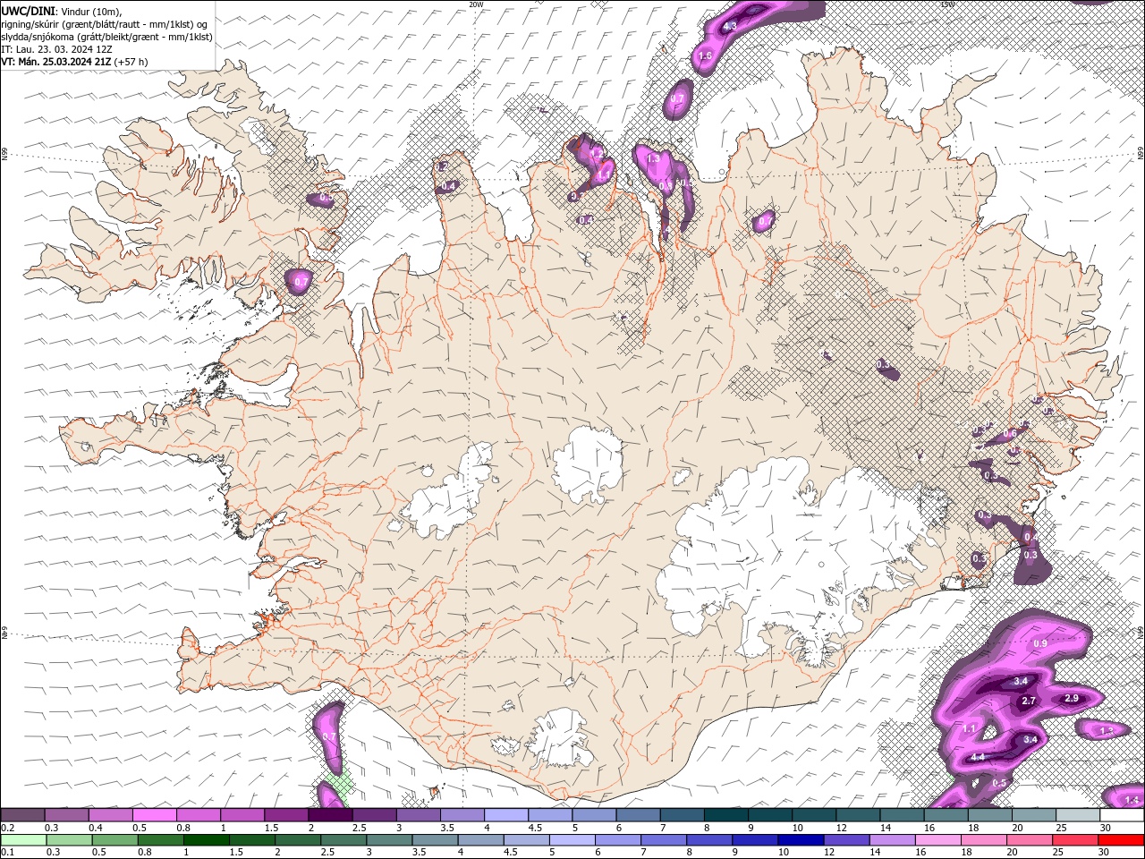Click the bright pink swatch labeled 0.5 in purple scale
This screenshot has height=859, width=1145.
point(155,815)
